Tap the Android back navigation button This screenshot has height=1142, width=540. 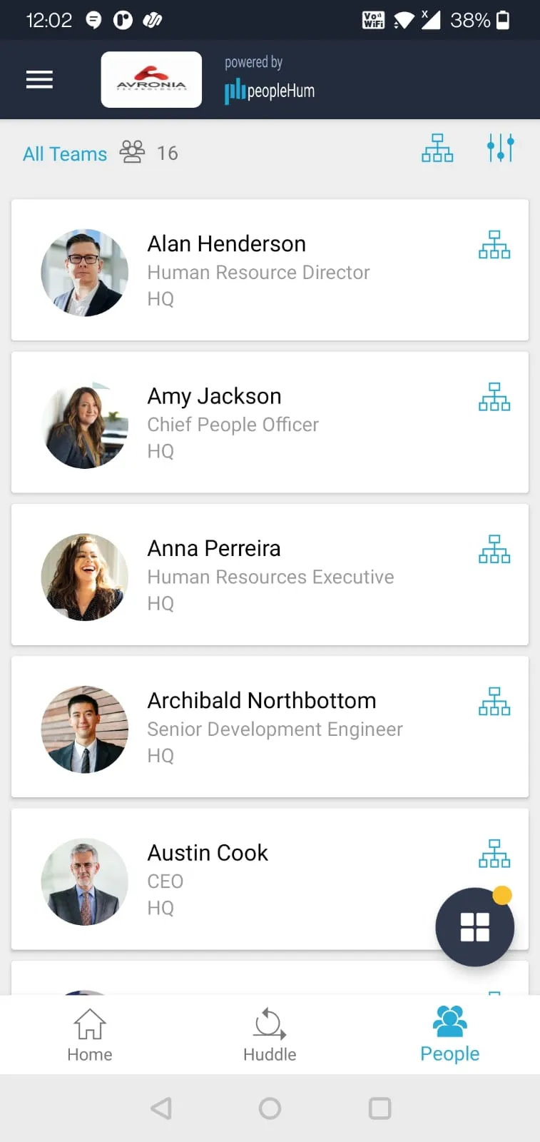pyautogui.click(x=161, y=1108)
